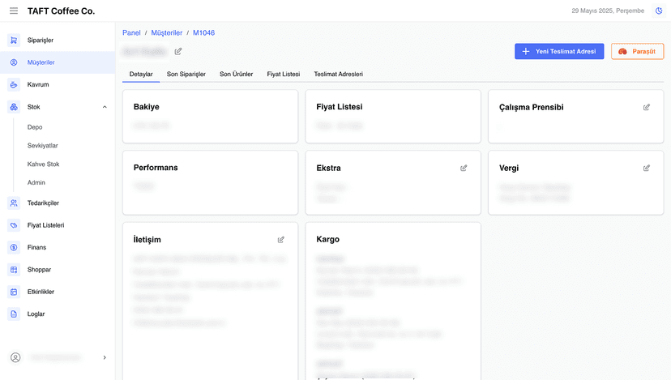Toggle dark mode moon icon

(x=659, y=11)
